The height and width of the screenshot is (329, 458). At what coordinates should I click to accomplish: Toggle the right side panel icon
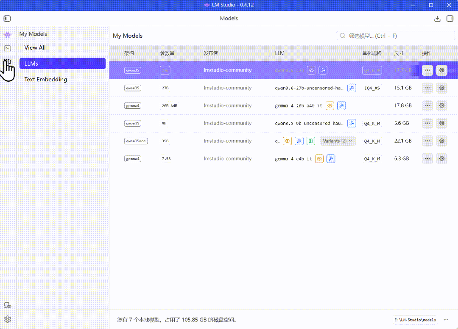[x=450, y=19]
